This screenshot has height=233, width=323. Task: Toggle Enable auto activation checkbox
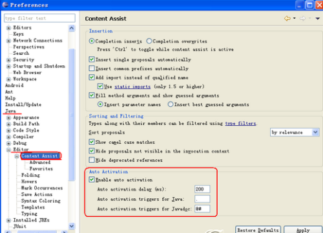click(x=92, y=179)
